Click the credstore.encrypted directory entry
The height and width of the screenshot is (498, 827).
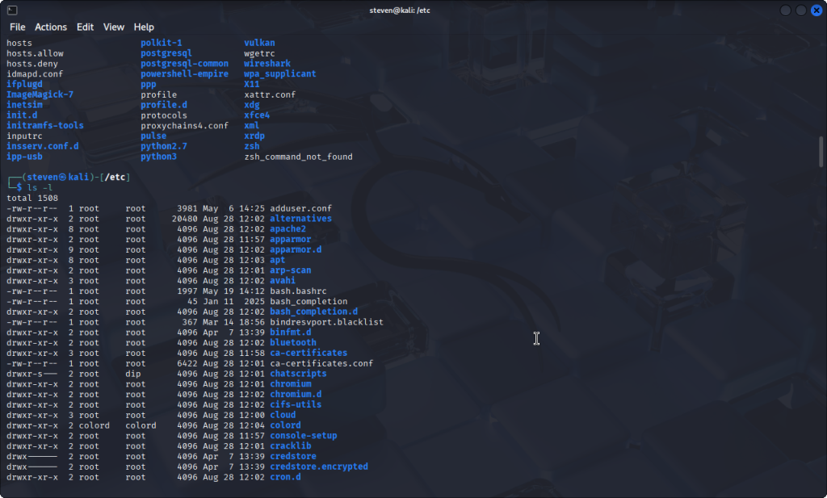[319, 467]
